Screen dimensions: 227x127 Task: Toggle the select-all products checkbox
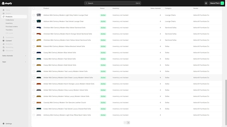point(34,8)
